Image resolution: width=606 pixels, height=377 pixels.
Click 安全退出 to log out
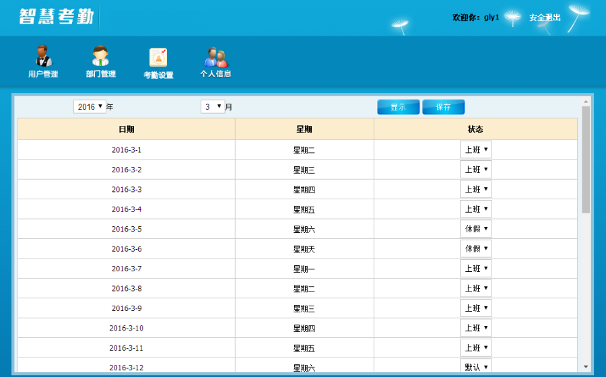pos(545,18)
